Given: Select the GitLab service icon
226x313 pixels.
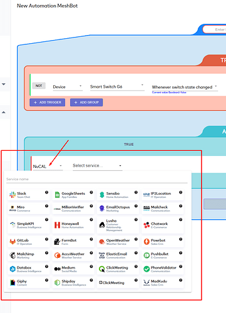Looking at the screenshot, I should 13,242.
